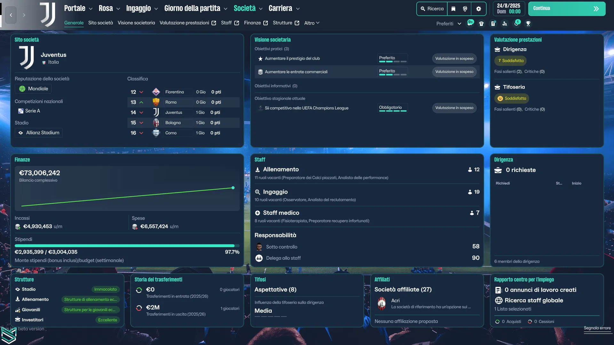Open the scouting person-search shortcut icon
The image size is (614, 345).
point(505,23)
